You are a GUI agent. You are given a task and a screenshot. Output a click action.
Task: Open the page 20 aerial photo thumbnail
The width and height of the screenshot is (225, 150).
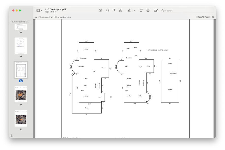click(21, 94)
